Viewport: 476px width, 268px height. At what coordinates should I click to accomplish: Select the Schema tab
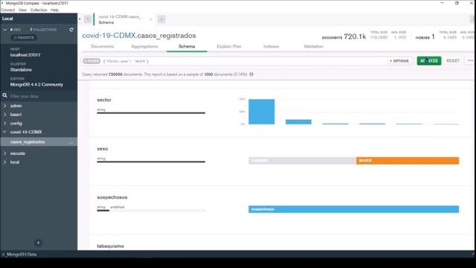[187, 46]
